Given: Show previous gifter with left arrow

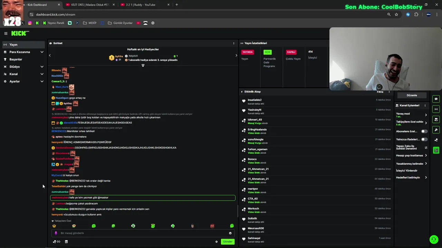Looking at the screenshot, I should pyautogui.click(x=50, y=55).
